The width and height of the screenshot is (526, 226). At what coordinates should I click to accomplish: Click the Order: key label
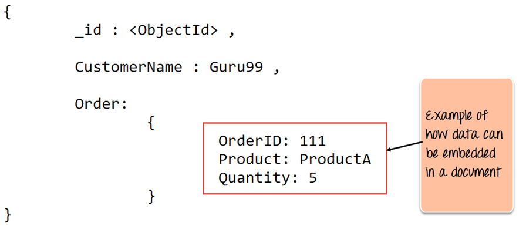click(102, 104)
